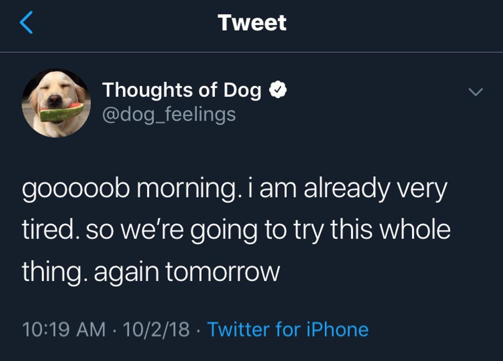Viewport: 503px width, 361px height.
Task: Open the Twitter for iPhone source link
Action: pyautogui.click(x=287, y=329)
